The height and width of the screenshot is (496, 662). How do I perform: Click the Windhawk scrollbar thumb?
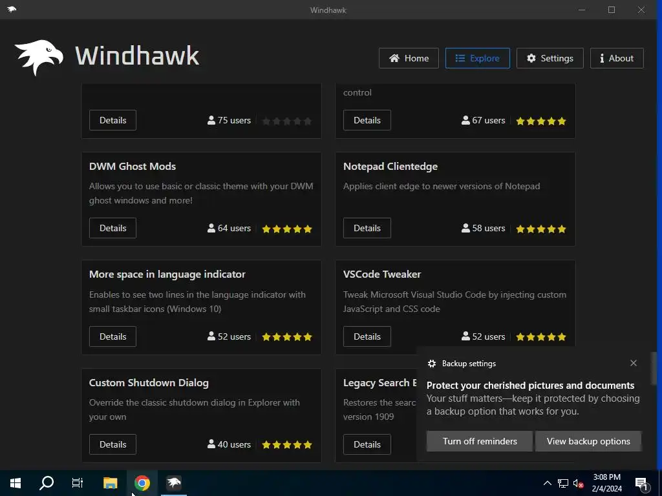point(654,367)
